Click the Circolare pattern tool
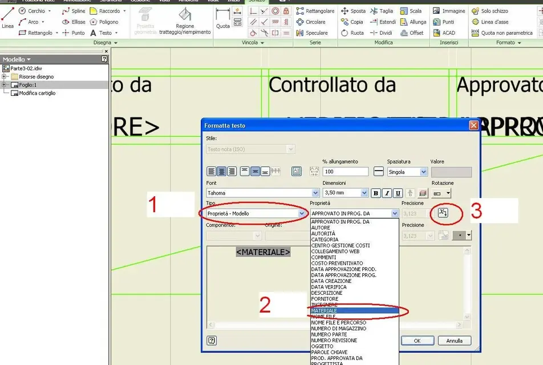This screenshot has height=365, width=543. point(311,22)
